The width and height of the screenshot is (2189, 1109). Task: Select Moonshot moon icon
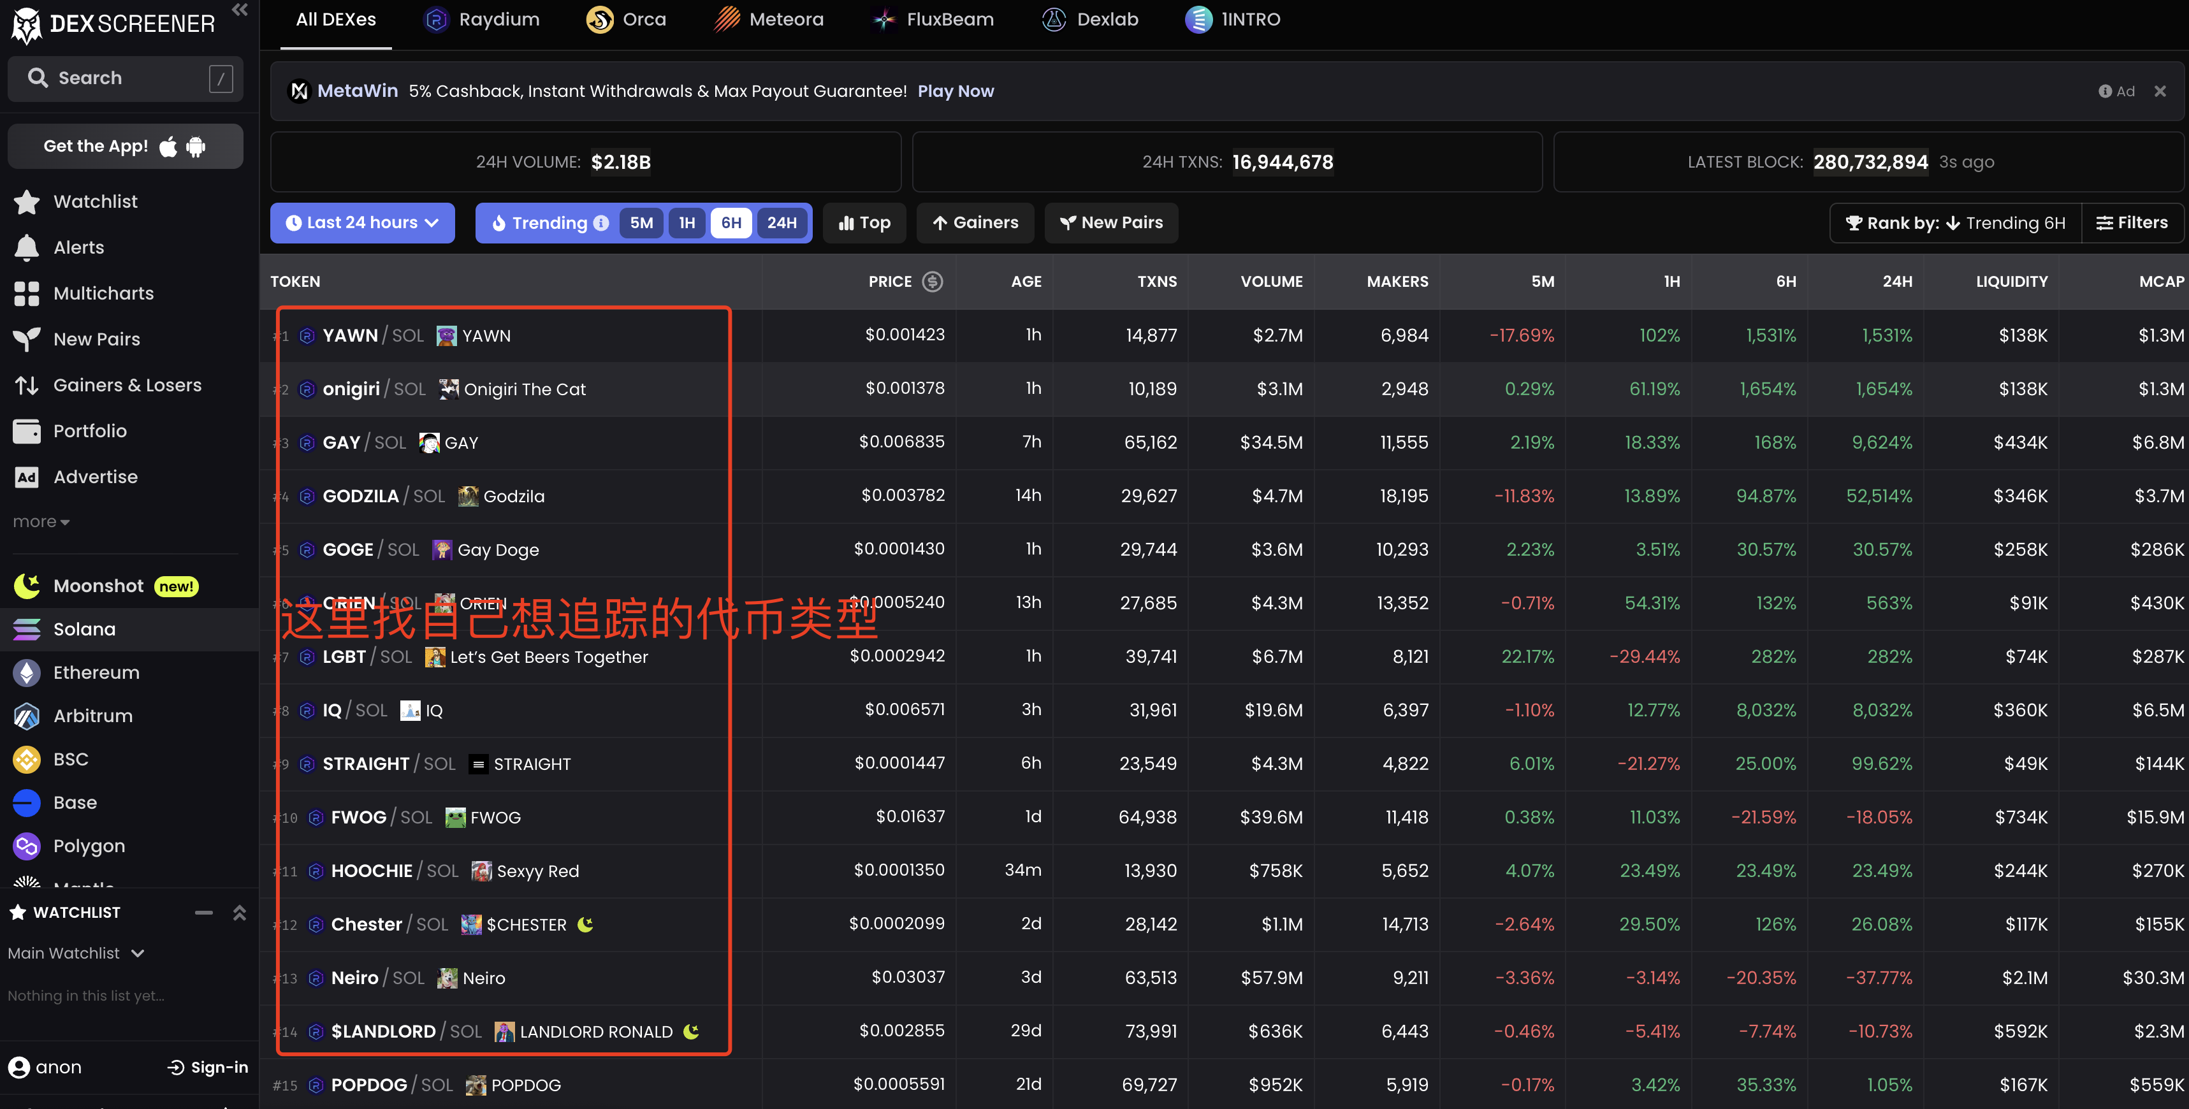click(26, 586)
